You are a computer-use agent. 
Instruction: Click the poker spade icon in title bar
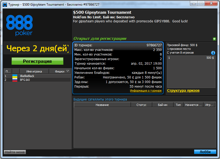coord(5,5)
